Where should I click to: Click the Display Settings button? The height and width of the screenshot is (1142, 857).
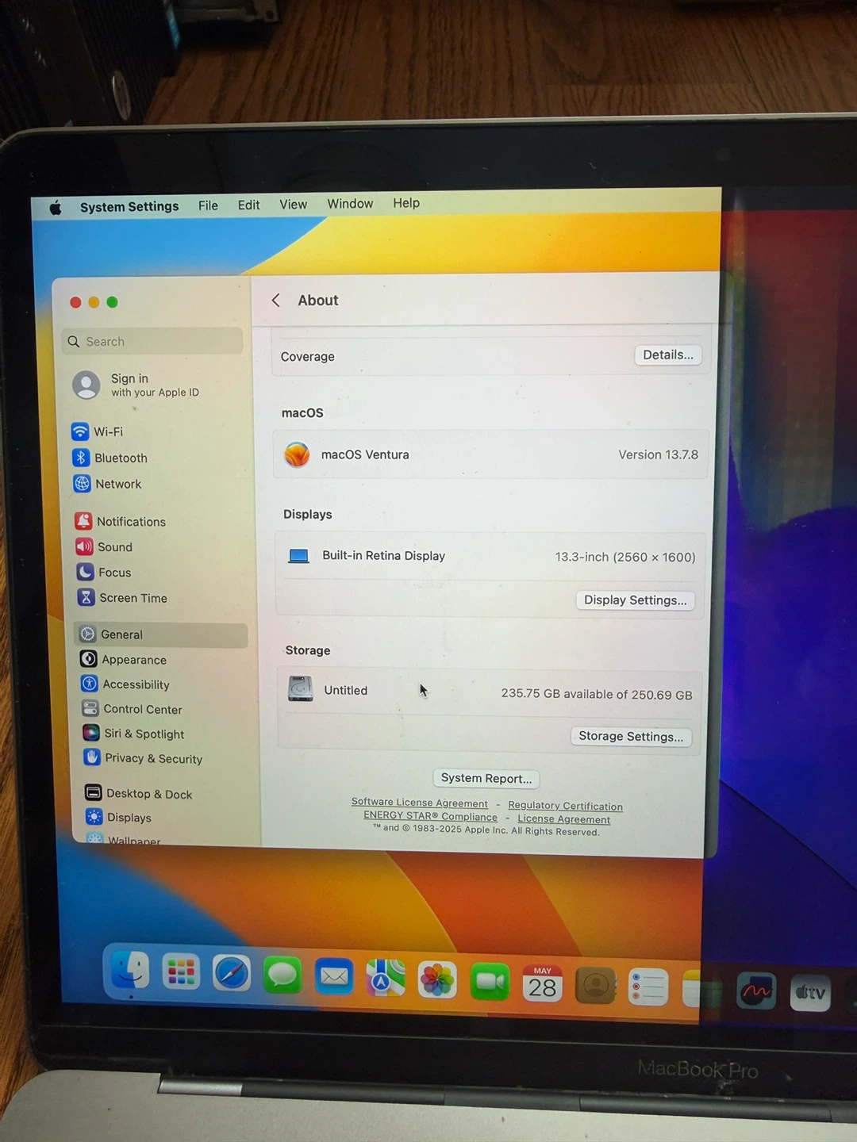pos(636,600)
